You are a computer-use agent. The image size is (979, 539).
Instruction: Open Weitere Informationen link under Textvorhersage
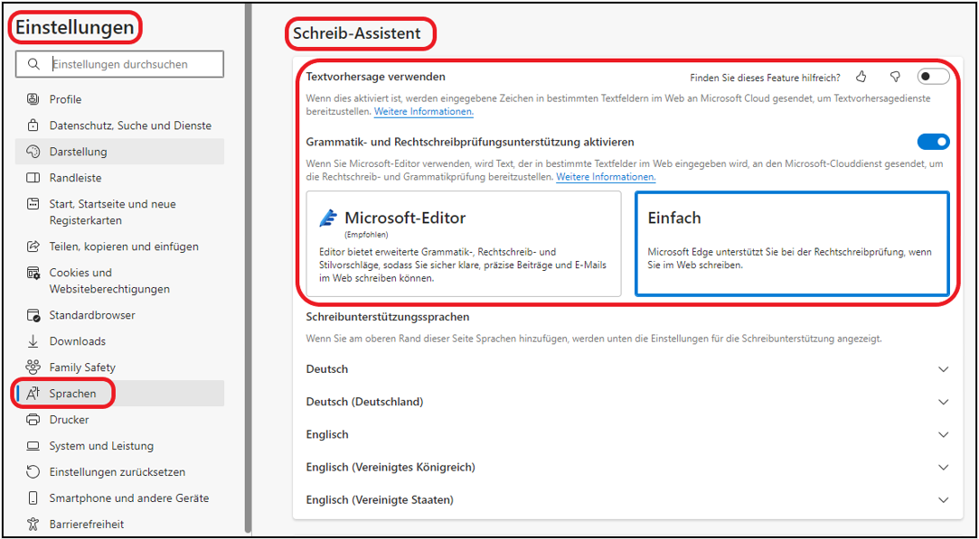[424, 112]
